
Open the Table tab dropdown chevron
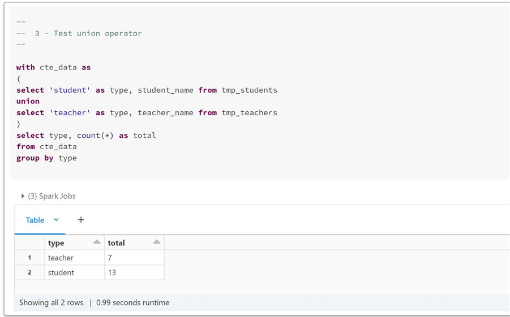[x=56, y=220]
